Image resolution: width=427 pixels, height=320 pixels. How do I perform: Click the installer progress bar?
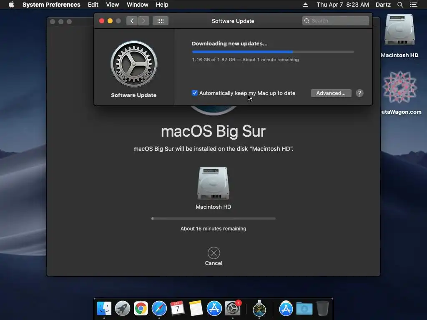click(213, 218)
